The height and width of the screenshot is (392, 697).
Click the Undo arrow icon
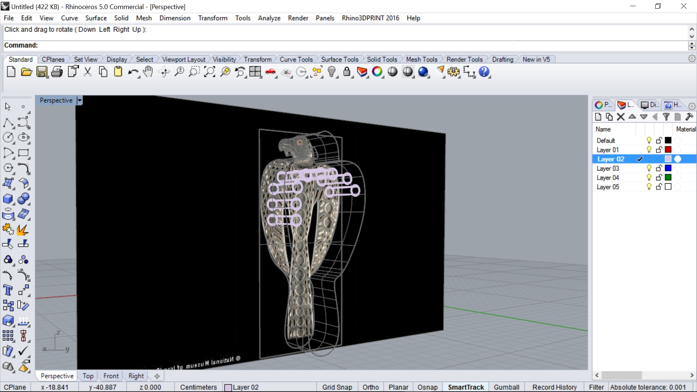click(133, 72)
